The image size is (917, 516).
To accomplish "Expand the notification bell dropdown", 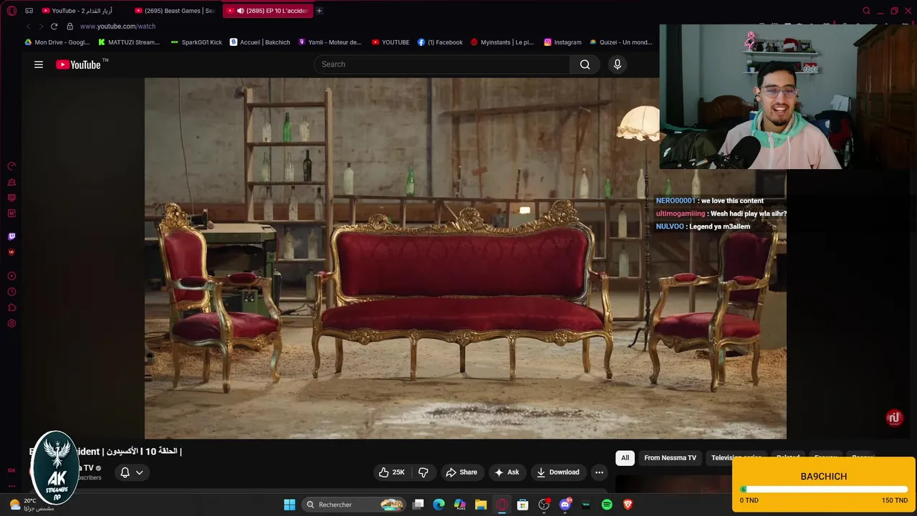I will (x=131, y=472).
